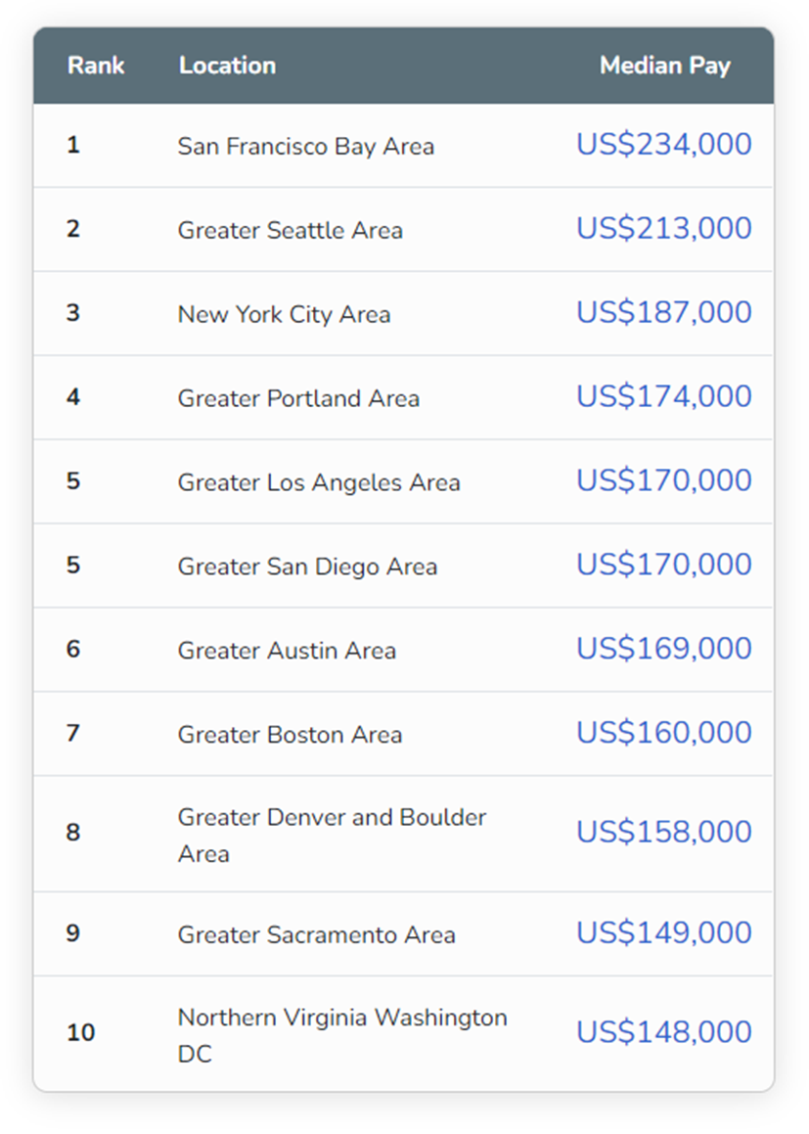Screen dimensions: 809x1134
Task: Click the US$148,000 pay value
Action: 663,1033
